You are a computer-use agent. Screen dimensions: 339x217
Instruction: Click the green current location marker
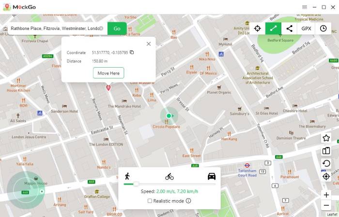click(x=169, y=116)
